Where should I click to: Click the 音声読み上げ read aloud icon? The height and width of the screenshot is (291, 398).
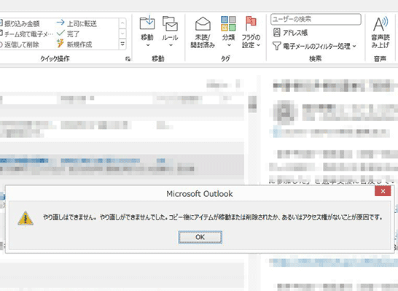point(381,24)
